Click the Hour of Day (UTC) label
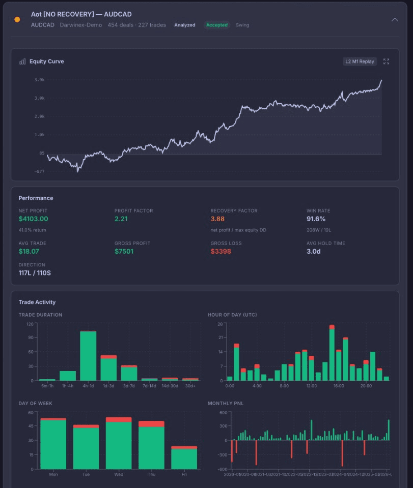This screenshot has height=488, width=413. coord(233,315)
